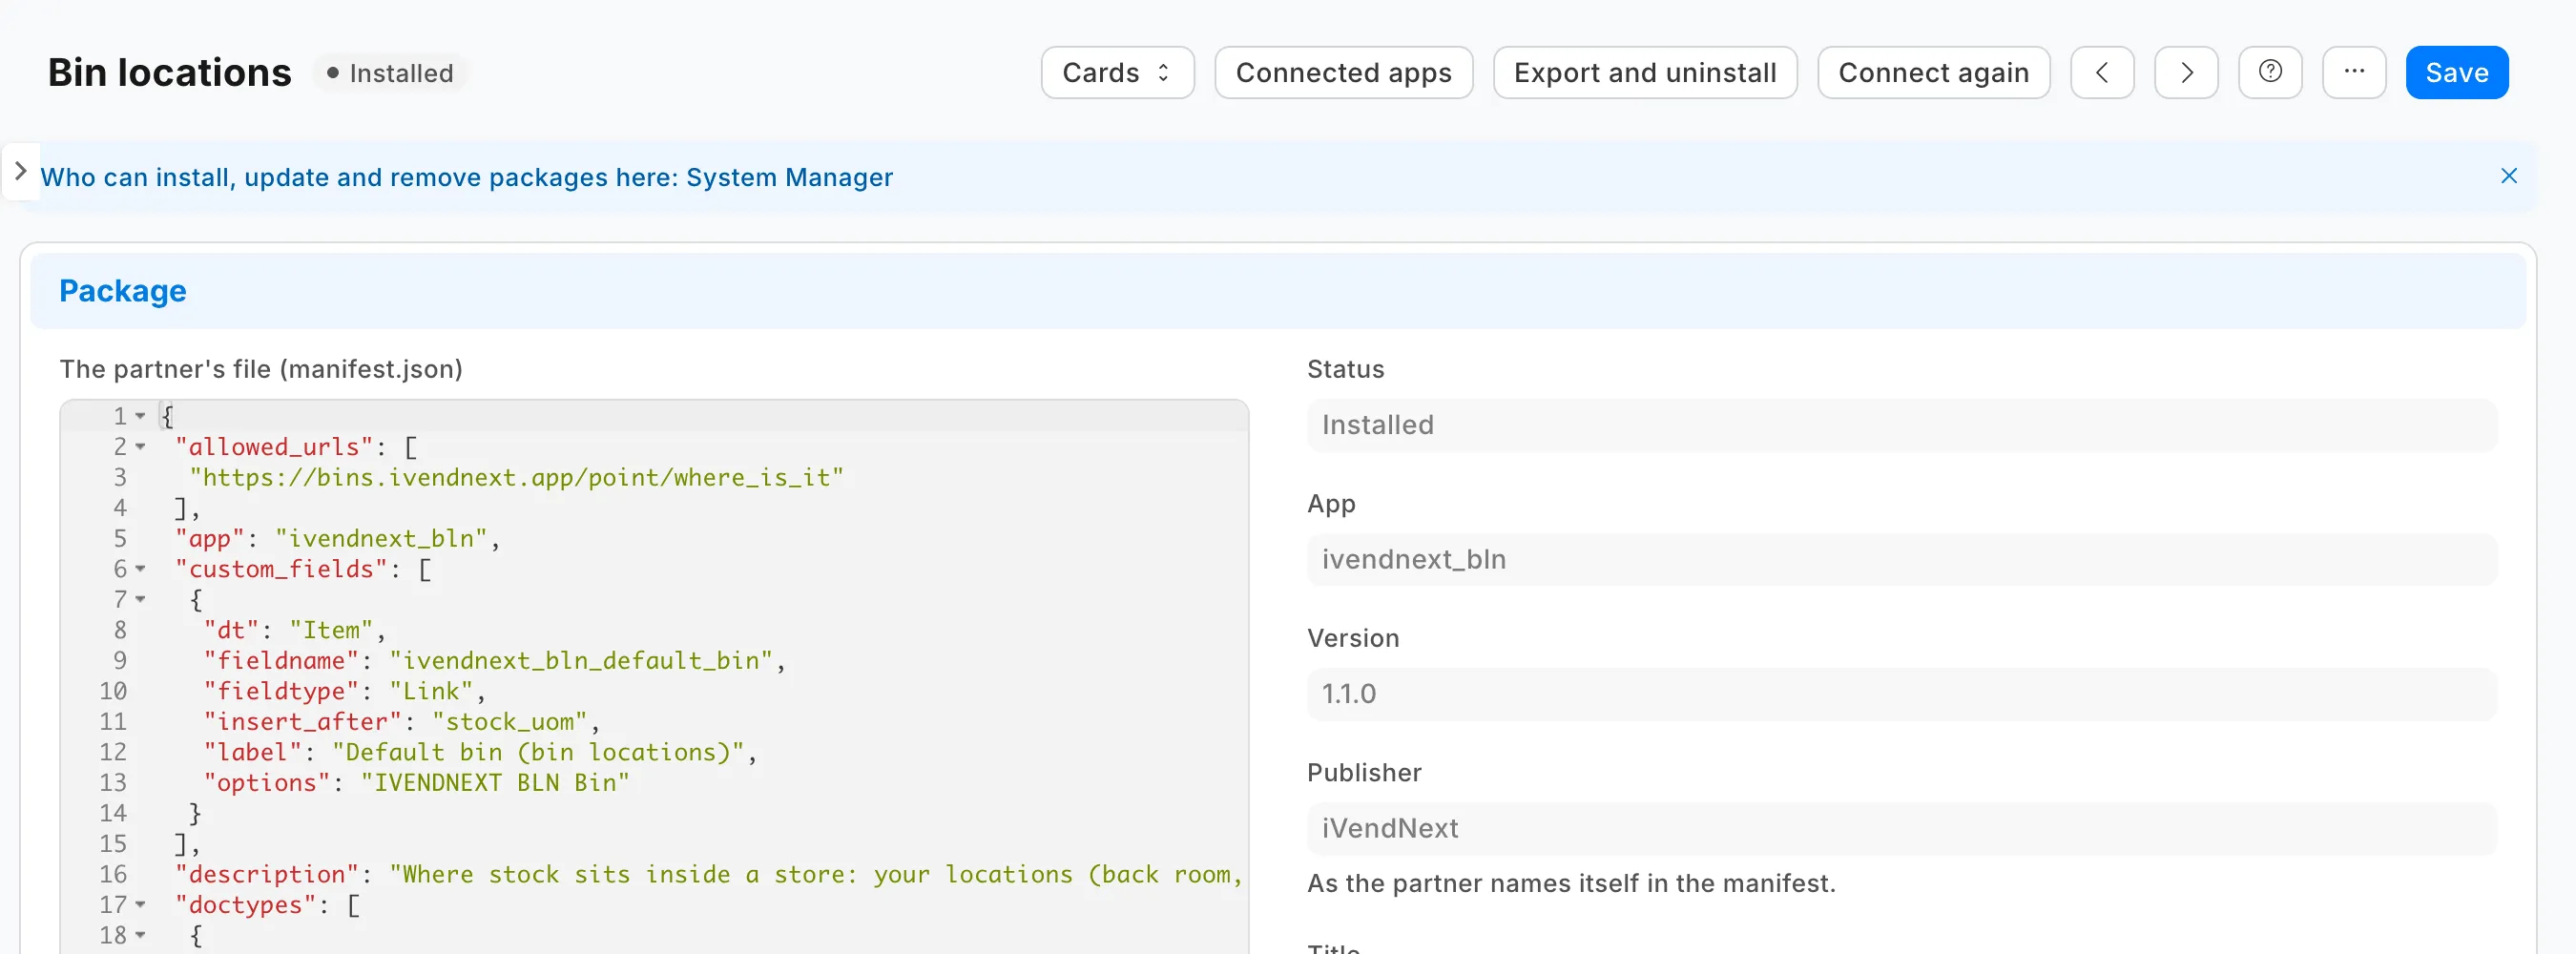This screenshot has width=2576, height=954.
Task: Click the "Item" dt value on line 8
Action: pyautogui.click(x=331, y=630)
